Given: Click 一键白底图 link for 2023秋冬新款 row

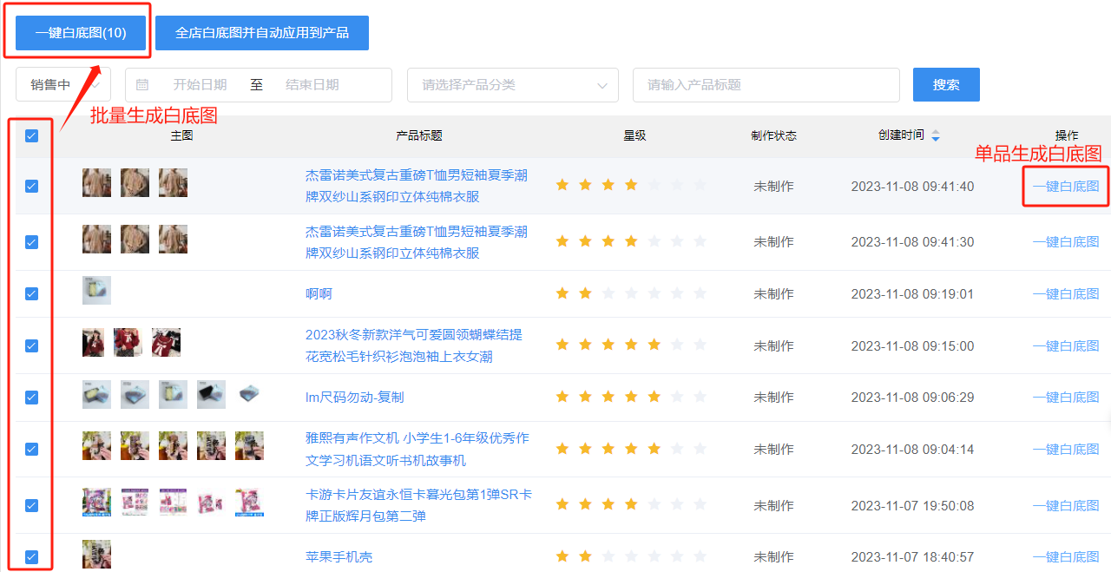Looking at the screenshot, I should click(1066, 345).
